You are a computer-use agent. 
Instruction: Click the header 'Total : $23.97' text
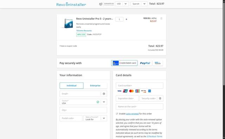click(156, 4)
